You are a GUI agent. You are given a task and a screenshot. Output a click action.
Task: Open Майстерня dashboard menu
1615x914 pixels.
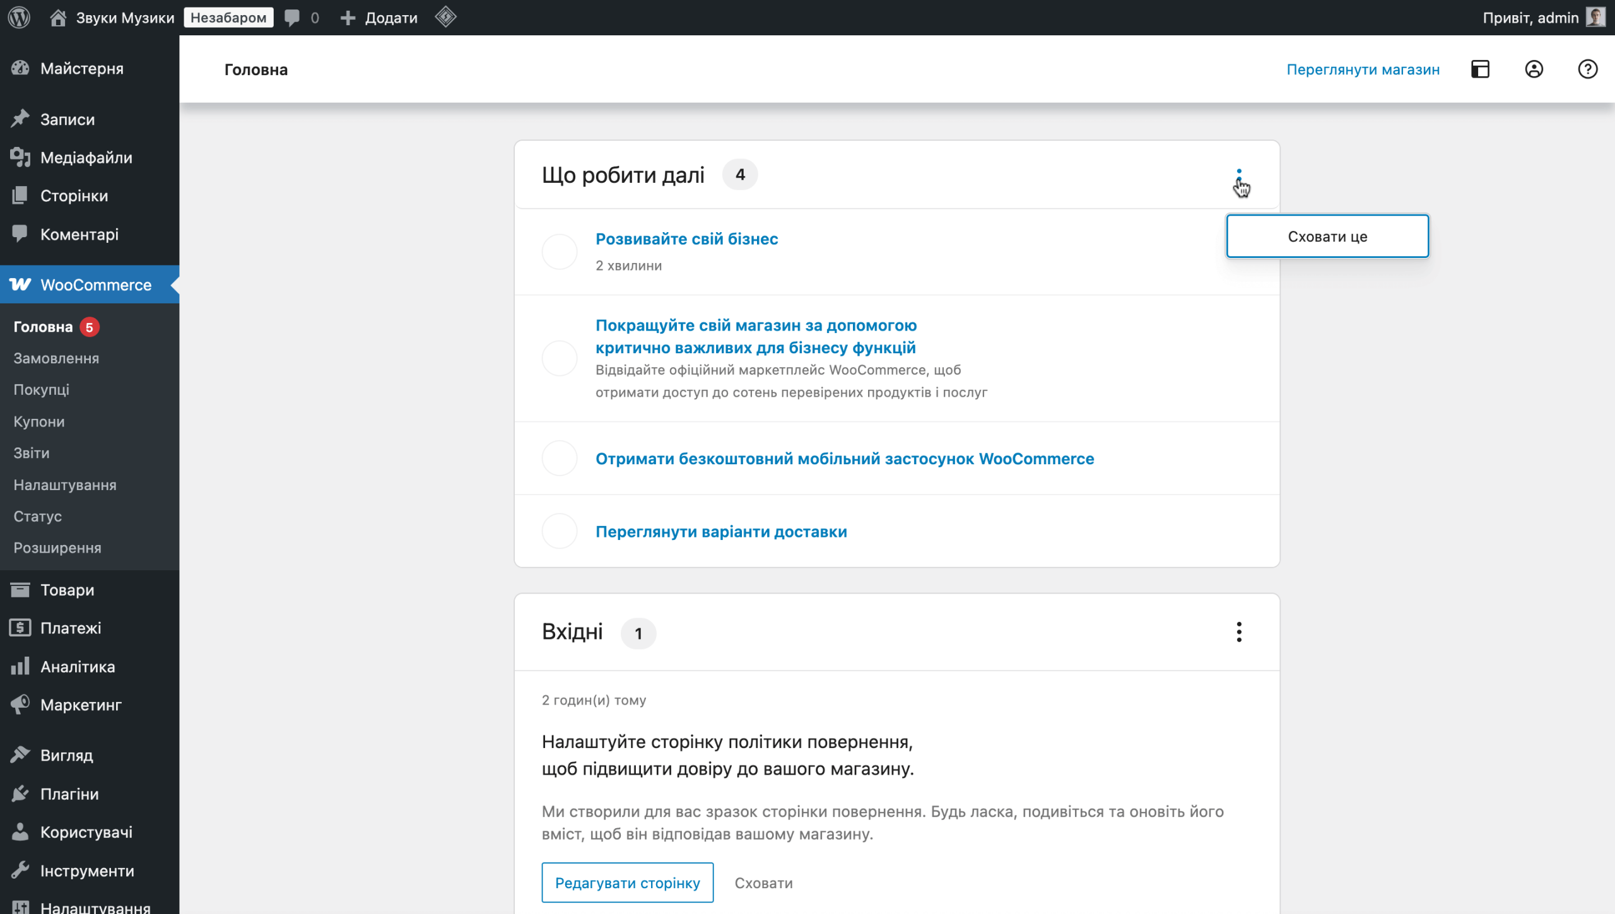90,68
